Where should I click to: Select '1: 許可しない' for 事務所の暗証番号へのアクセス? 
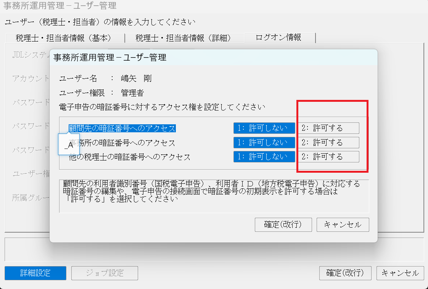point(264,143)
